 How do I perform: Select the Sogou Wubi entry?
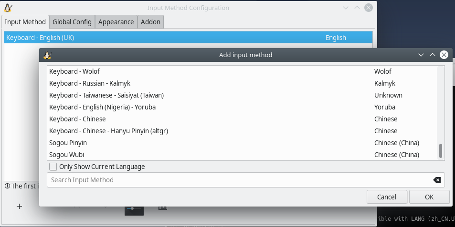pos(67,155)
